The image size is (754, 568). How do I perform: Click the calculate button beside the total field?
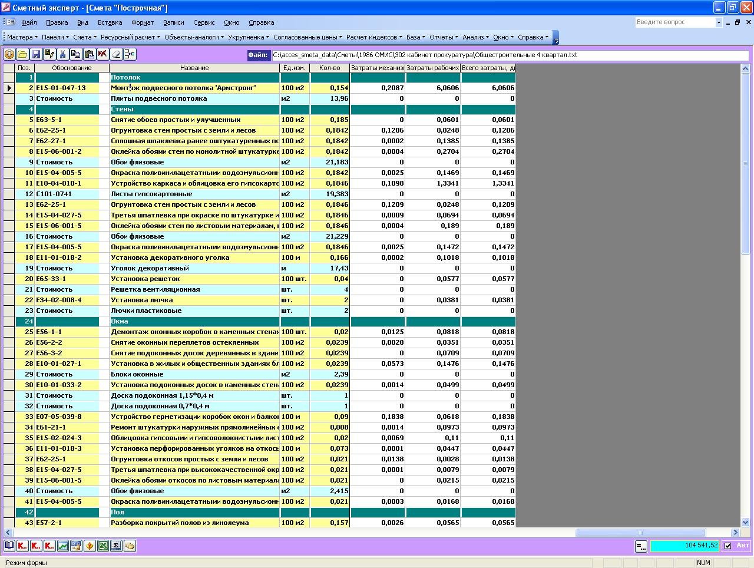point(641,546)
